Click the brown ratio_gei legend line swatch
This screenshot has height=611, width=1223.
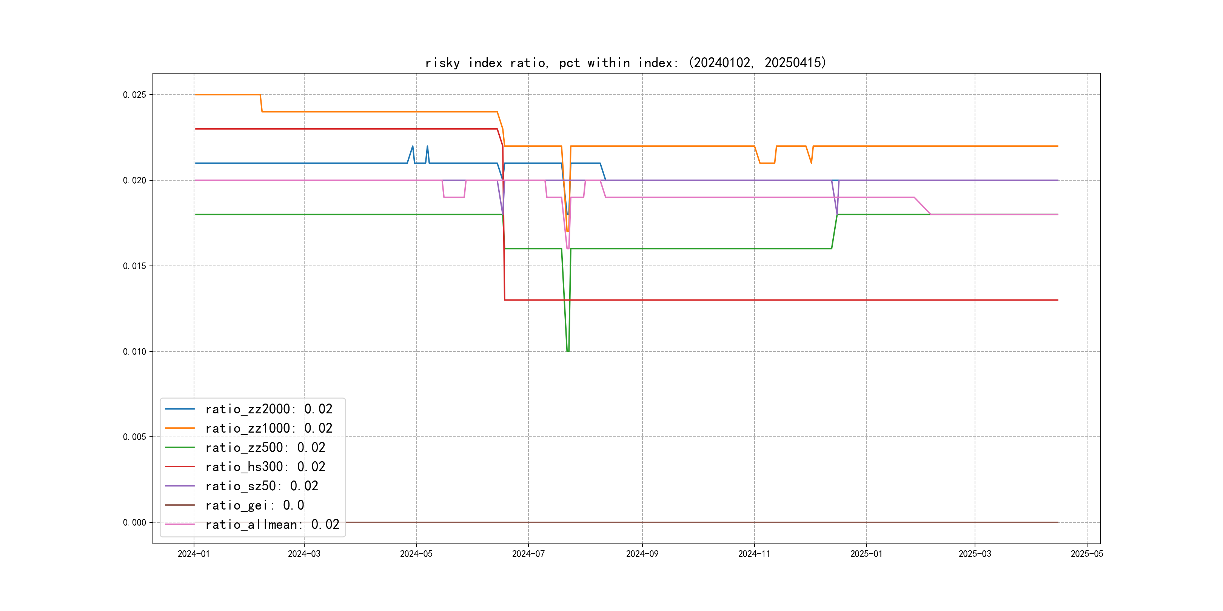coord(179,505)
